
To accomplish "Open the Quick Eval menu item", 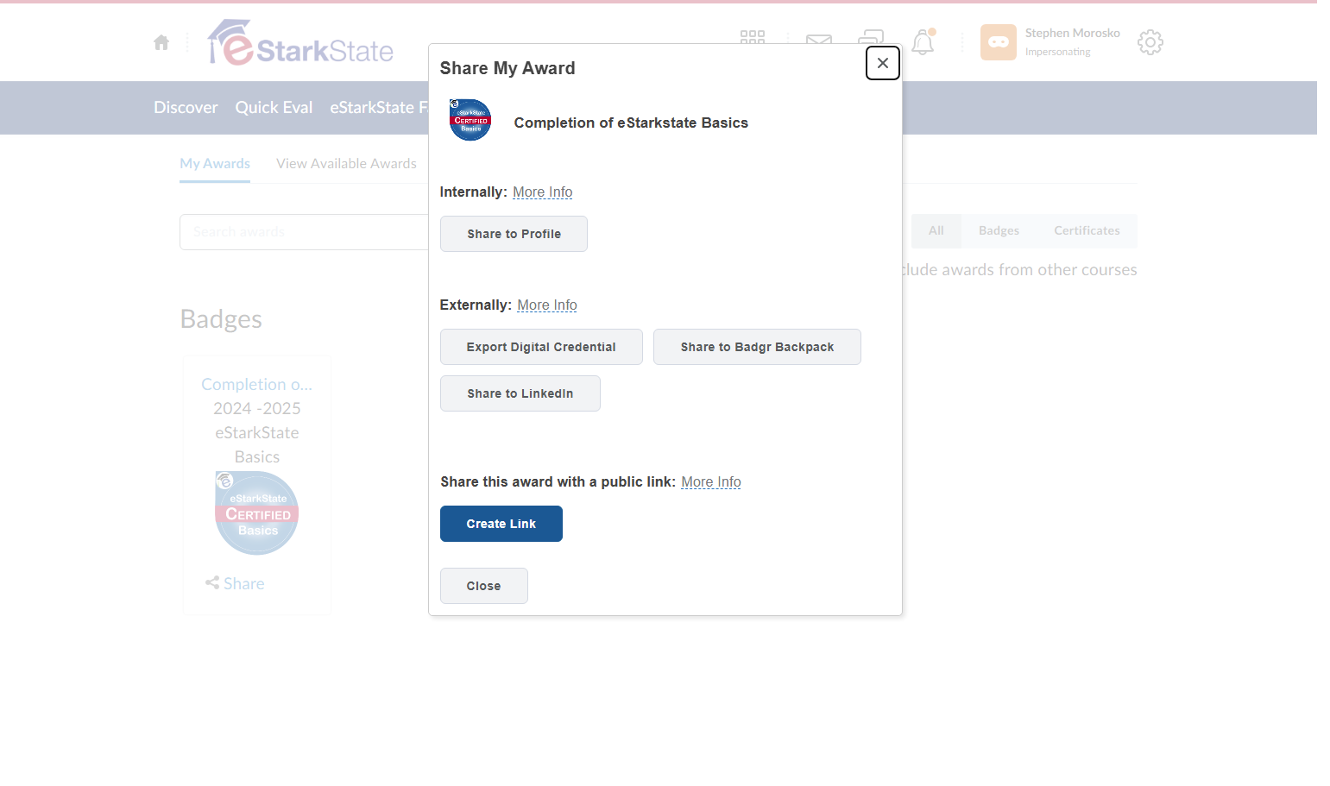I will pyautogui.click(x=274, y=107).
